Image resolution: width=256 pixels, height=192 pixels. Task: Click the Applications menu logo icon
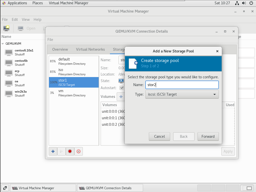pyautogui.click(x=4, y=3)
